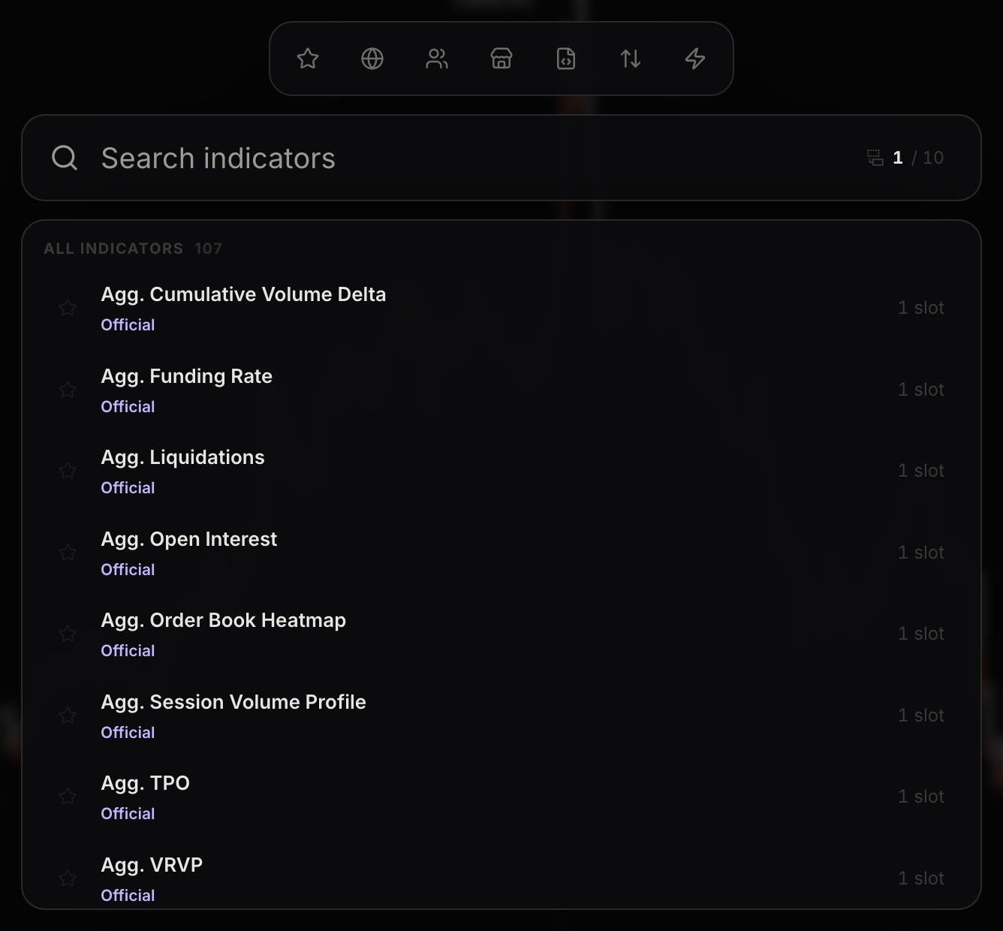Screen dimensions: 1003x931
Task: Favorite Agg. Cumulative Volume Delta star
Action: (68, 308)
